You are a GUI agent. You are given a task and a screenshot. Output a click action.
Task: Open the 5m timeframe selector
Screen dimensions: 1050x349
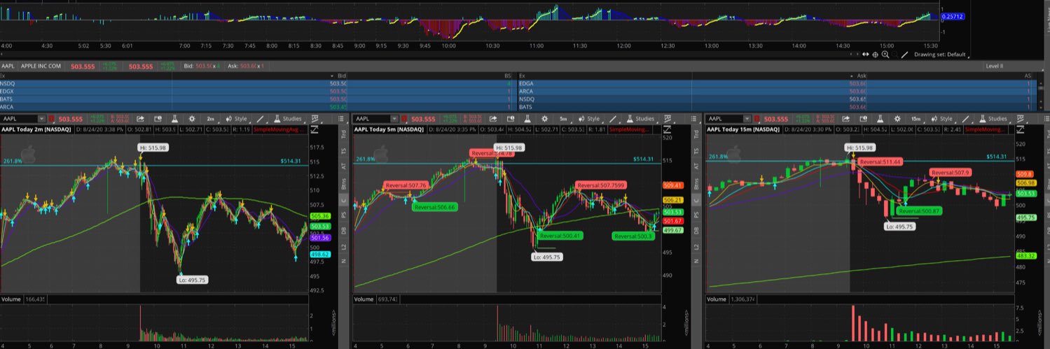point(564,119)
